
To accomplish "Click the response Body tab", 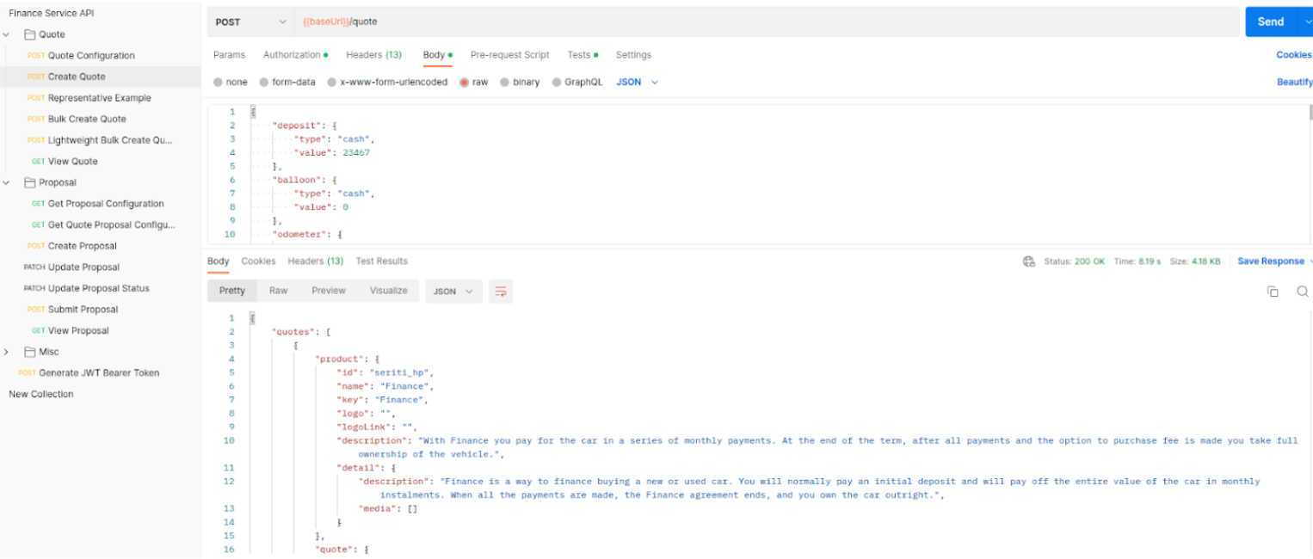I will pos(219,261).
